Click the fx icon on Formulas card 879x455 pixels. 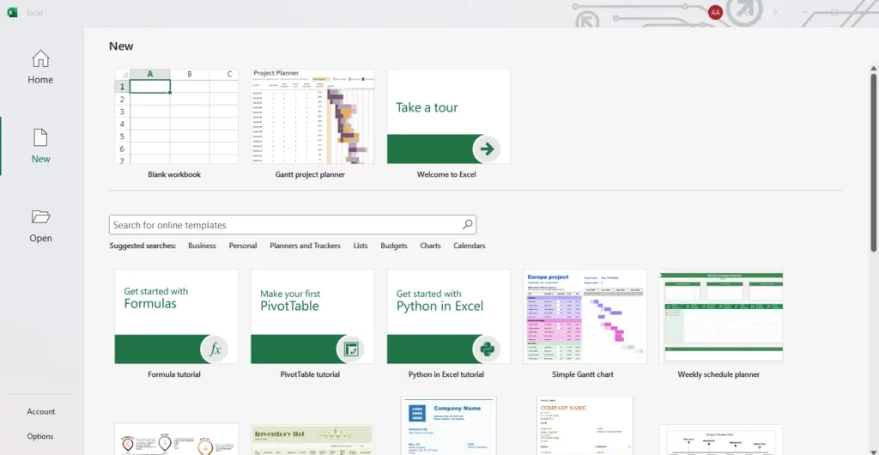point(215,349)
